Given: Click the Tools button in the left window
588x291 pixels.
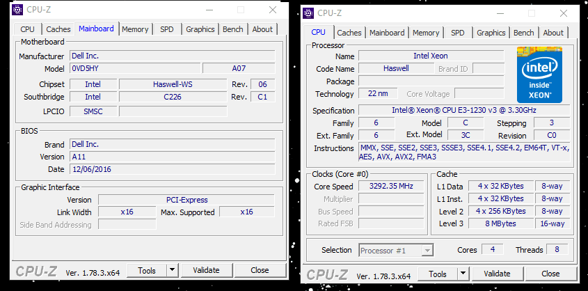Looking at the screenshot, I should tap(147, 270).
